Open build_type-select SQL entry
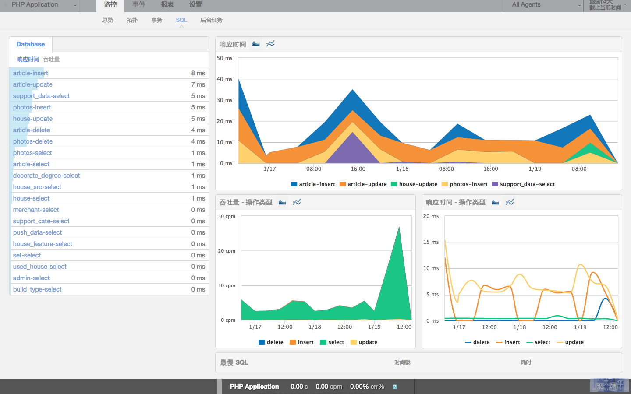 (109, 289)
